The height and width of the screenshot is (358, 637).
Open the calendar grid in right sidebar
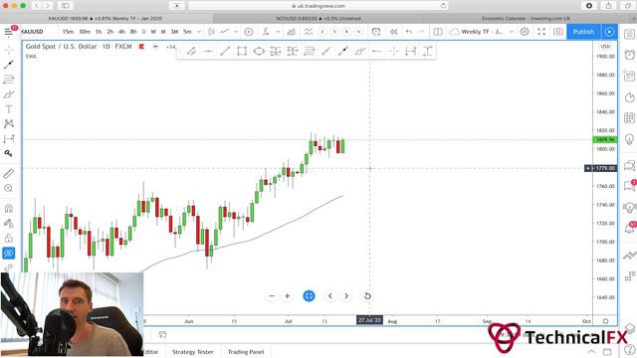tap(629, 118)
